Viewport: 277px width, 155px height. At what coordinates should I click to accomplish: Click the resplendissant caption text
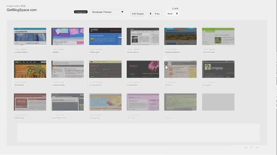click(x=172, y=52)
